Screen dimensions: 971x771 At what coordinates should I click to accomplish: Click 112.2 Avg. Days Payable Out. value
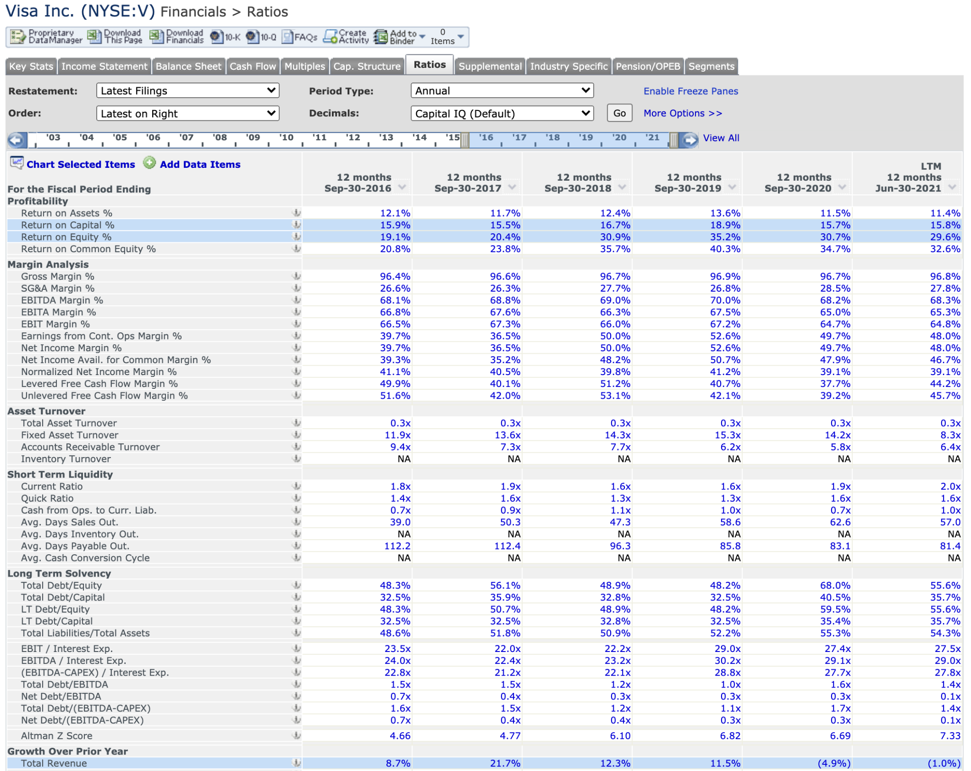(x=397, y=546)
